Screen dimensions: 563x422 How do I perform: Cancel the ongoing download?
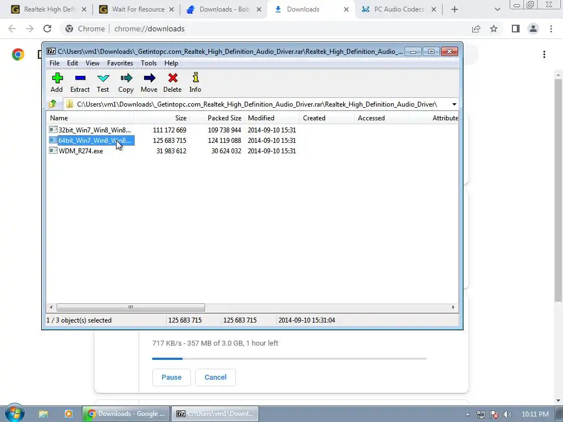point(216,377)
